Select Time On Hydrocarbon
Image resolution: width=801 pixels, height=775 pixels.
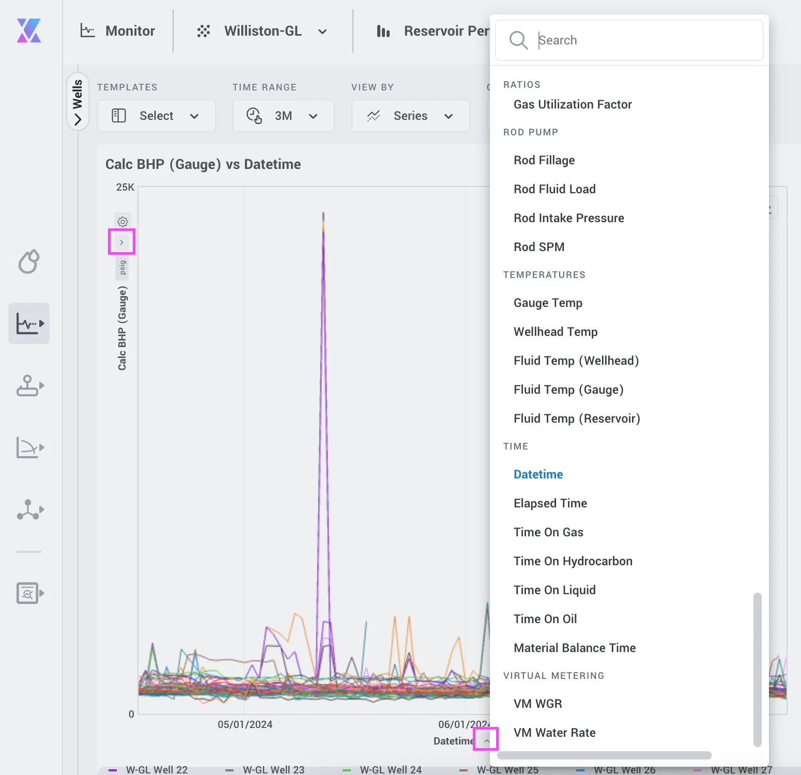pyautogui.click(x=573, y=561)
